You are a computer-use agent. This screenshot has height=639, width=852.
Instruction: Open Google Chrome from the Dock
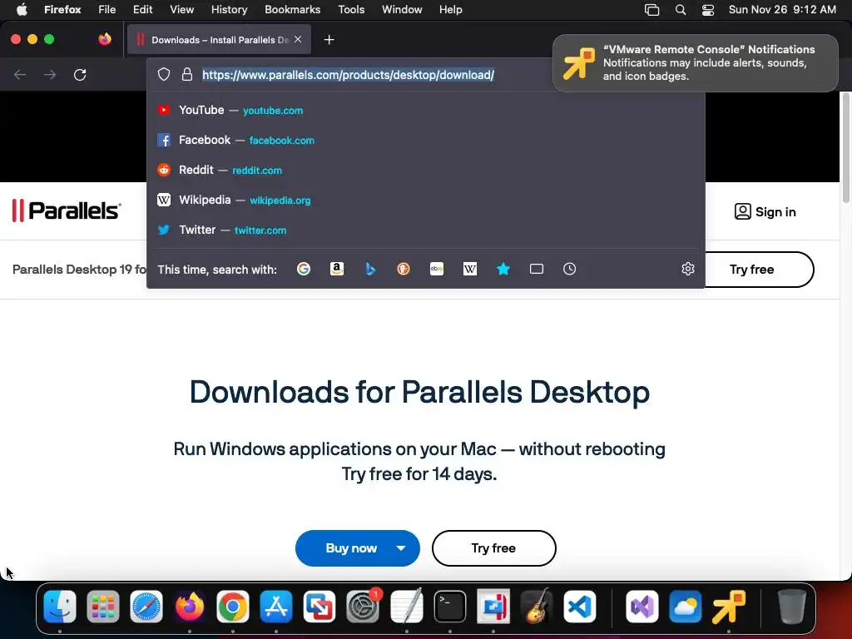(233, 607)
